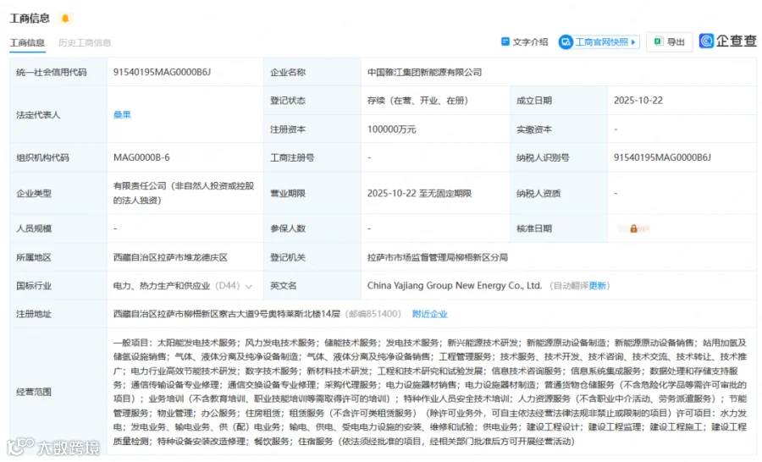The image size is (762, 462).
Task: Click the postal code 邮编851400 text
Action: pos(375,314)
